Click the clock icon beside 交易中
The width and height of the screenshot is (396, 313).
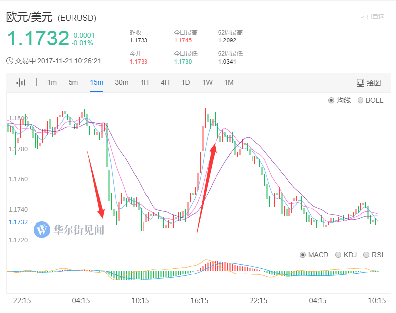[x=9, y=61]
